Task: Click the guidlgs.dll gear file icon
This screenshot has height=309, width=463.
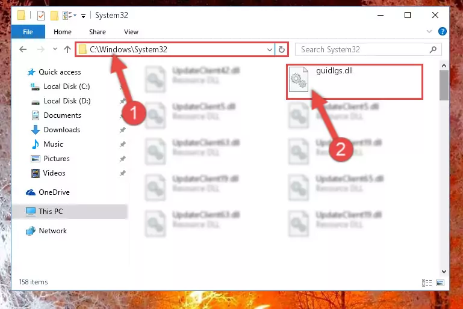Action: click(299, 79)
